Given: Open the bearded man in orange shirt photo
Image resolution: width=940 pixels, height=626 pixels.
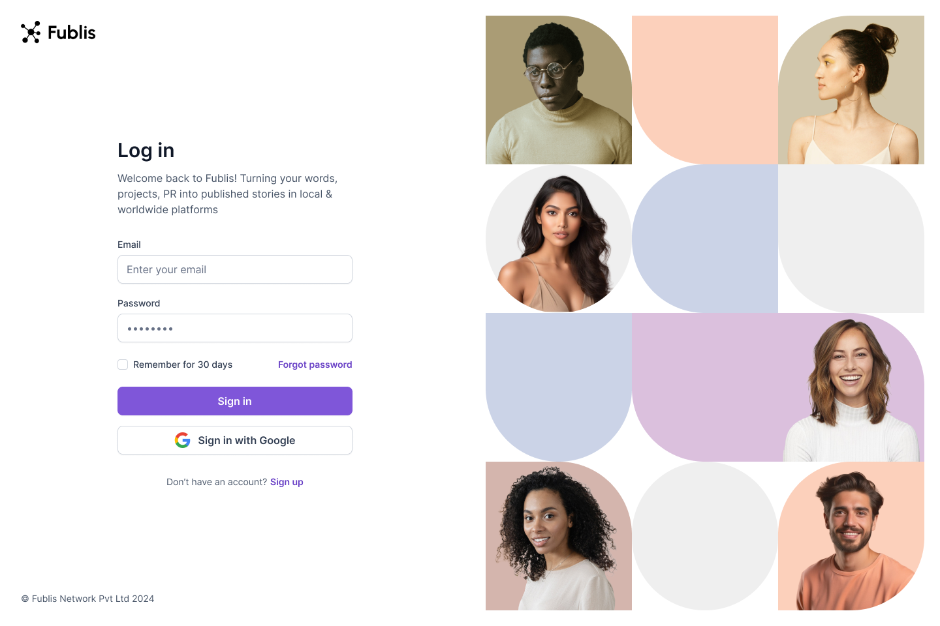Looking at the screenshot, I should pyautogui.click(x=851, y=536).
